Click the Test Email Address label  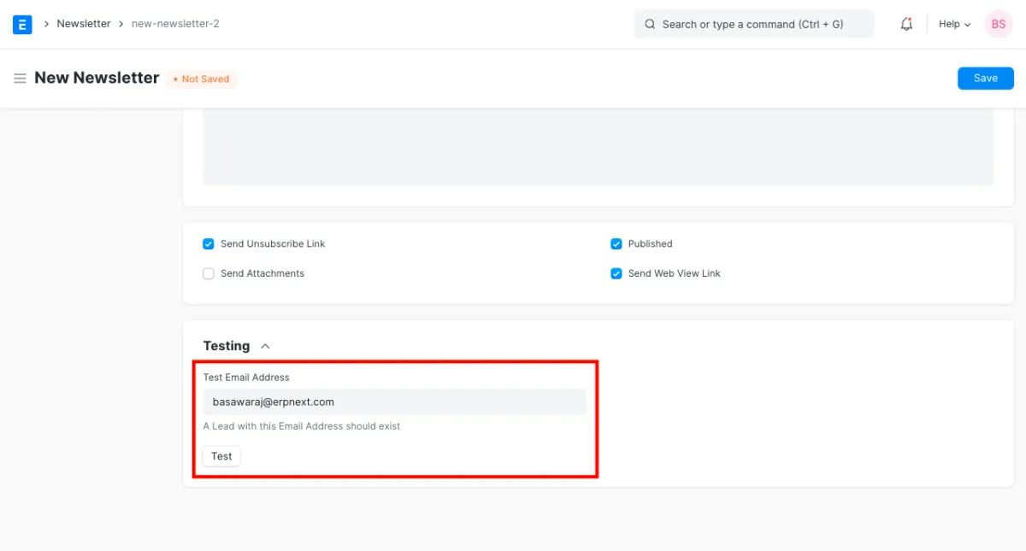[x=246, y=378]
